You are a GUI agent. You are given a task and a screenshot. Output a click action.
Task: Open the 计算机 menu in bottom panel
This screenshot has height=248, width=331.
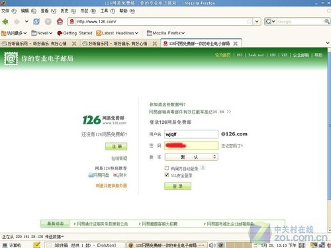[12, 245]
